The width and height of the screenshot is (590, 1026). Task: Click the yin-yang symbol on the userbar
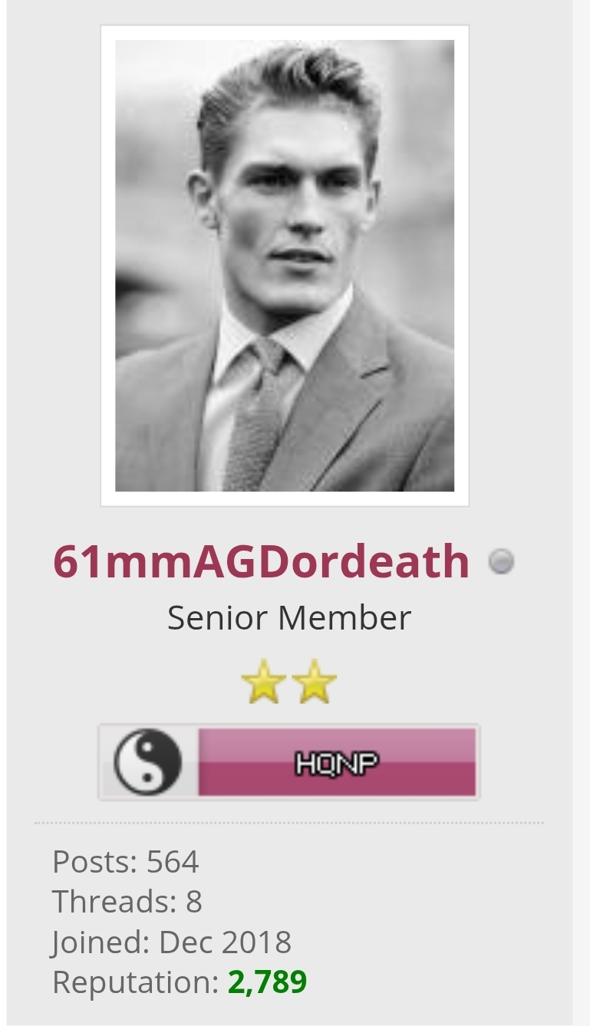(x=148, y=762)
